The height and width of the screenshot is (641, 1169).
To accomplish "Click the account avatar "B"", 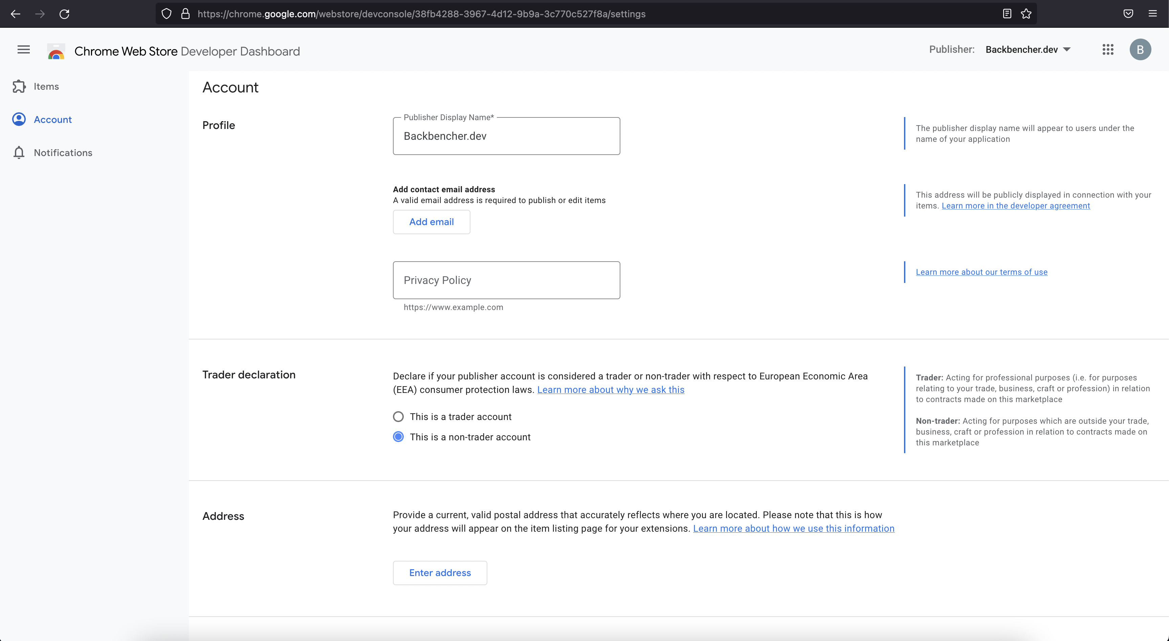I will click(x=1140, y=50).
